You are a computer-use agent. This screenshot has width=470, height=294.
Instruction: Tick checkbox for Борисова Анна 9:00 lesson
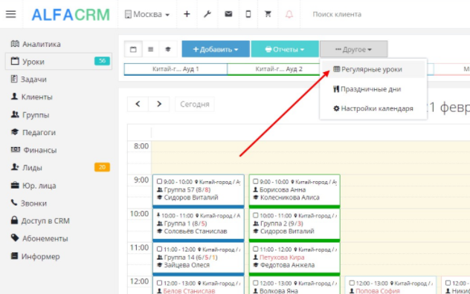pos(255,181)
